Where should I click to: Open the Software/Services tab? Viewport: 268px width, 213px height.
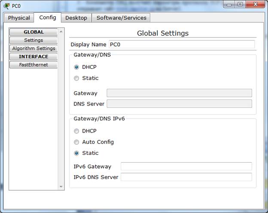(121, 18)
